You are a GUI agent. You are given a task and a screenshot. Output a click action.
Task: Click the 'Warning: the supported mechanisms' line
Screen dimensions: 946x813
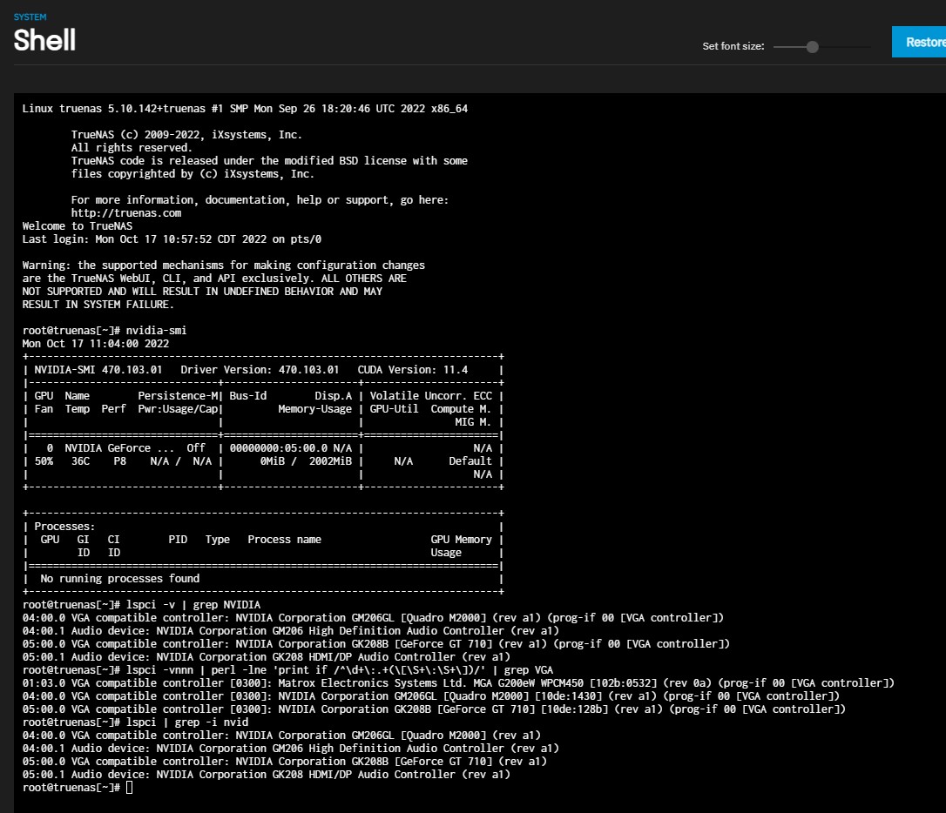click(x=224, y=265)
